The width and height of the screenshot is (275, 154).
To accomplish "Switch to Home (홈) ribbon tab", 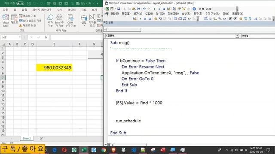I will tap(15, 10).
